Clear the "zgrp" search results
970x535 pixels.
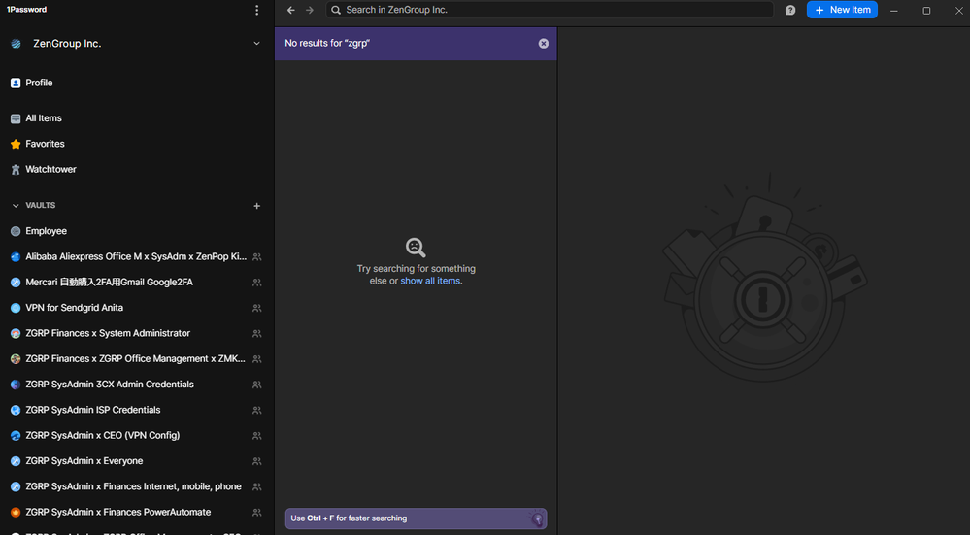543,44
